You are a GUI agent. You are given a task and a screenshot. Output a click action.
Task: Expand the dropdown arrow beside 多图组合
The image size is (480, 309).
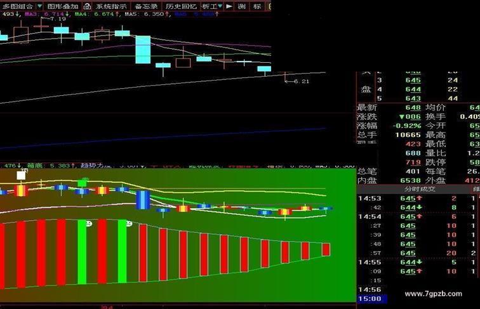(x=39, y=6)
